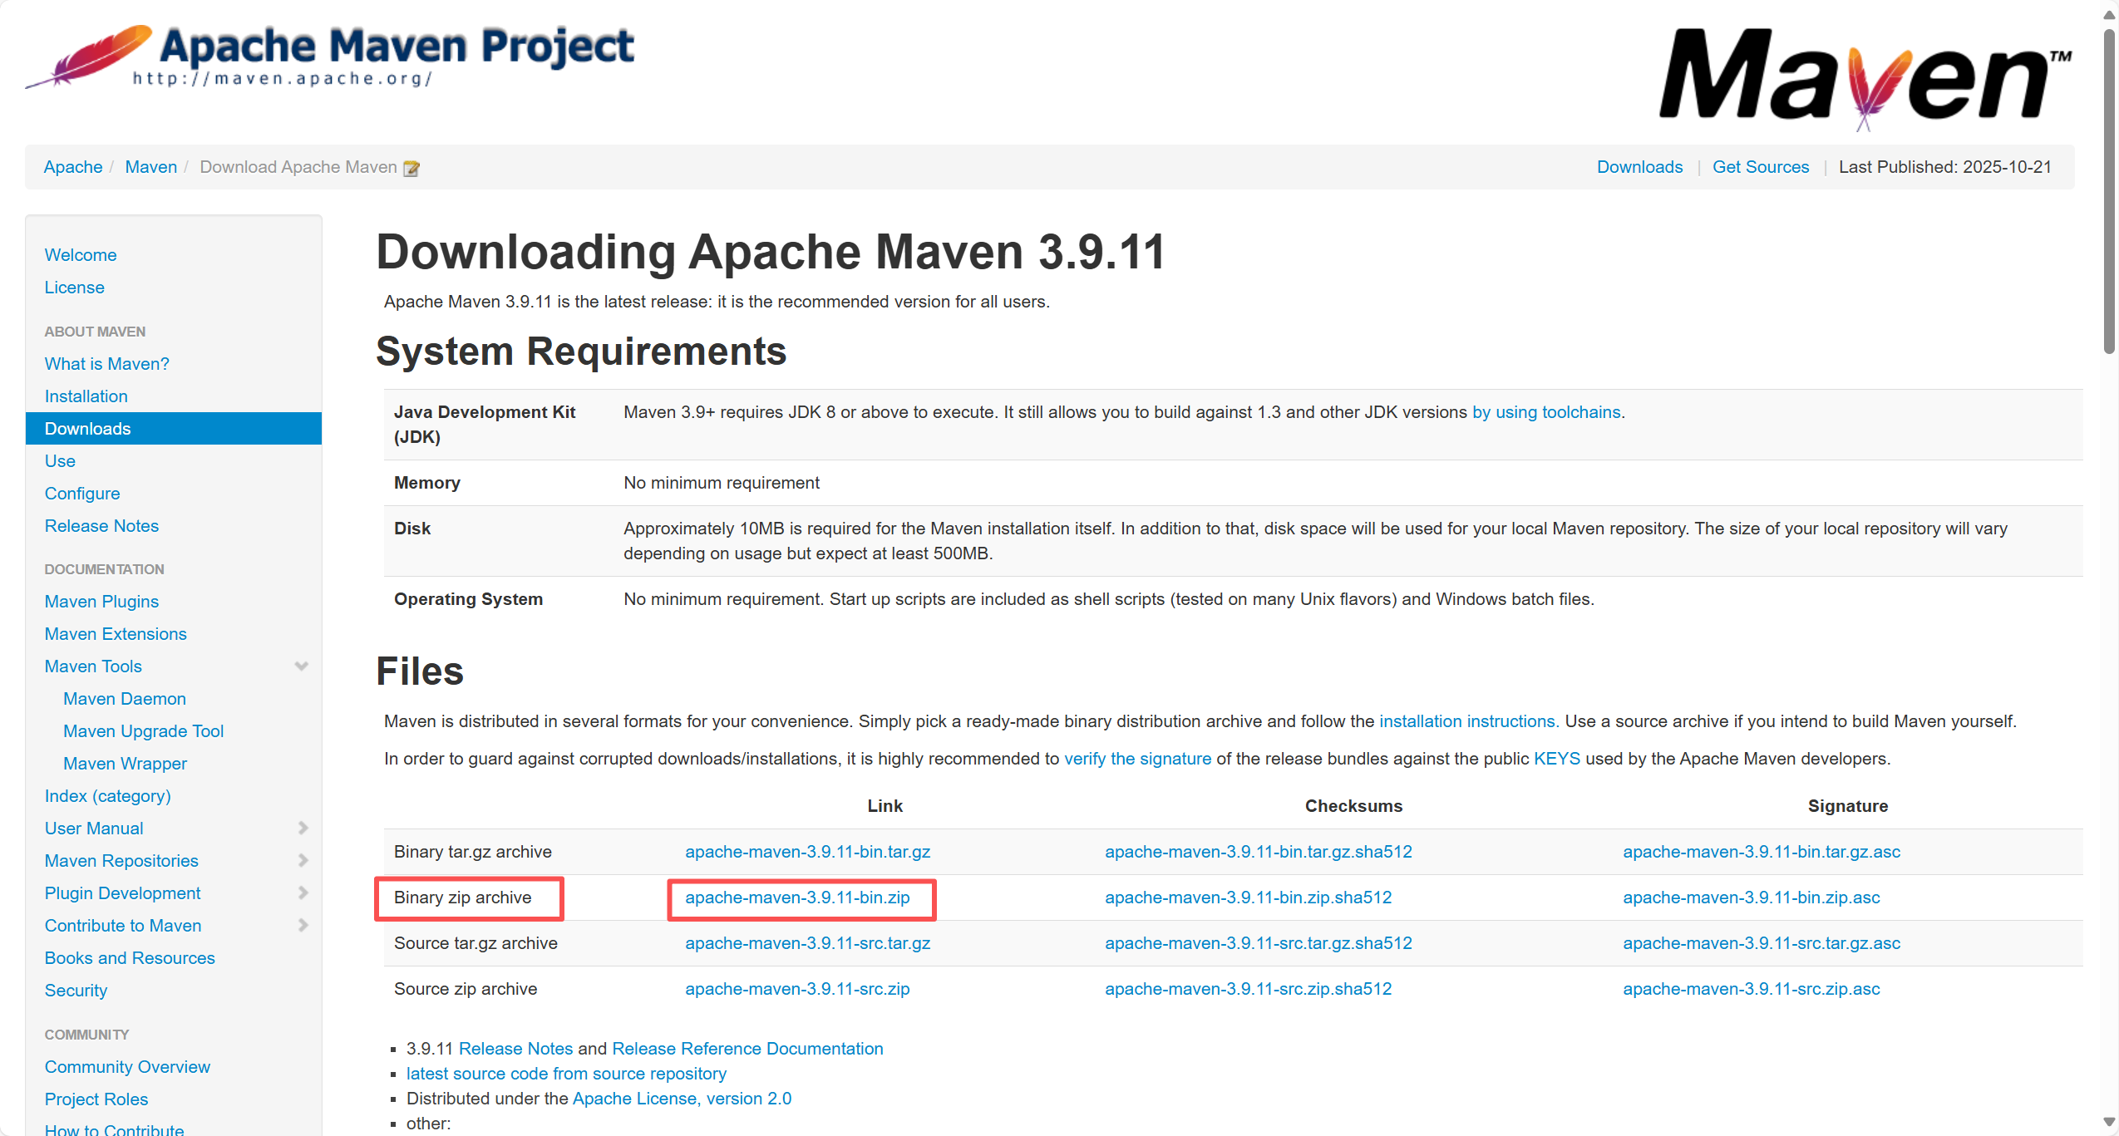2119x1136 pixels.
Task: Click the Apache breadcrumb link
Action: click(x=73, y=167)
